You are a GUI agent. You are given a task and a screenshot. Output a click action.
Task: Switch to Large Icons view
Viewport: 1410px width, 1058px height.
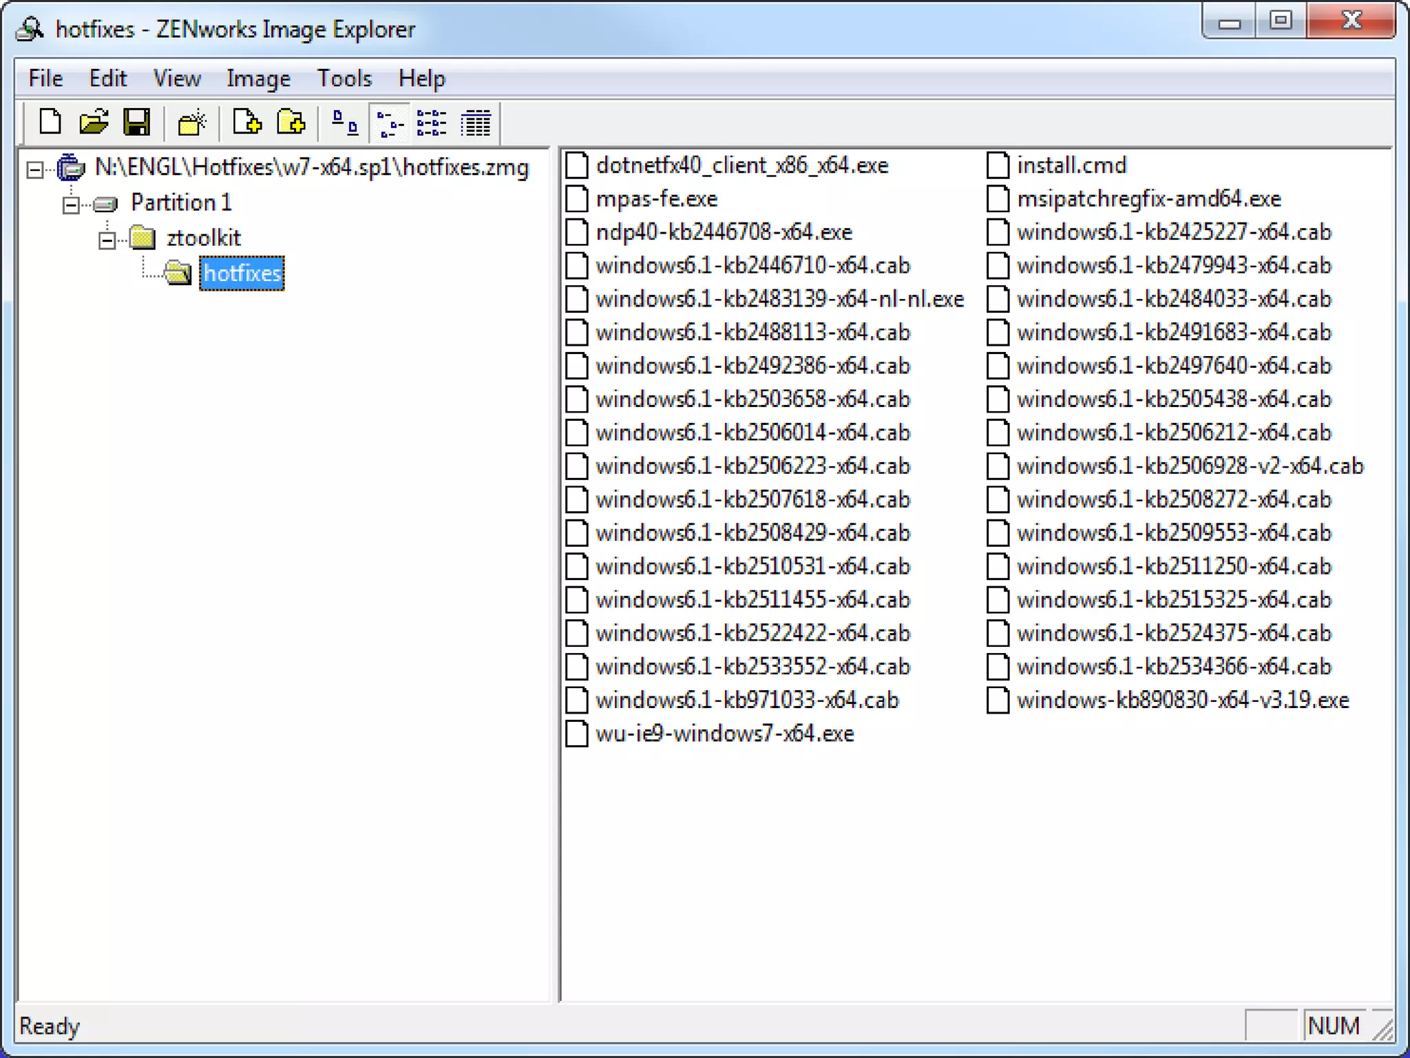click(345, 123)
